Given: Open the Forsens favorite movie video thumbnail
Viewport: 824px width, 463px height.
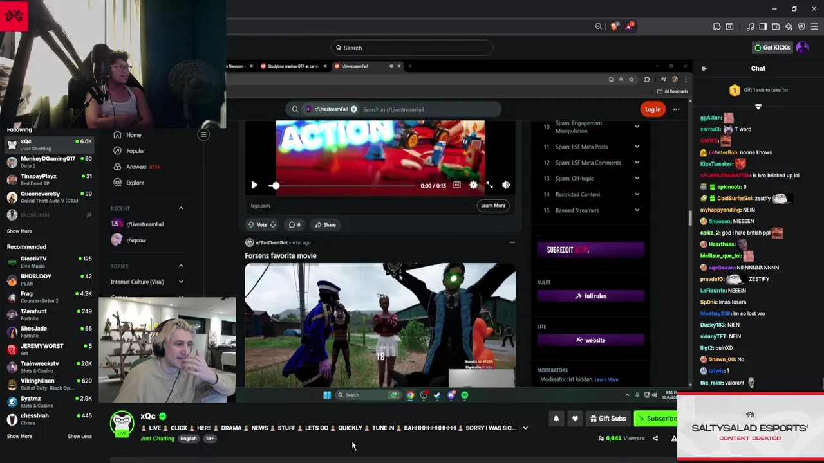Looking at the screenshot, I should tap(380, 325).
